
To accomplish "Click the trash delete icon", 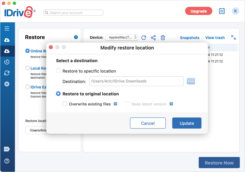I will click(x=163, y=38).
